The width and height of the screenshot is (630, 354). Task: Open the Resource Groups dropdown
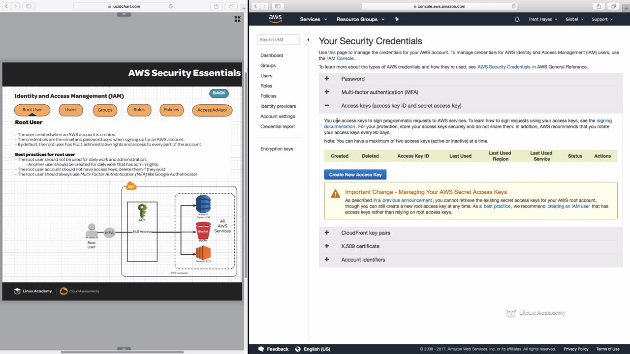coord(360,19)
